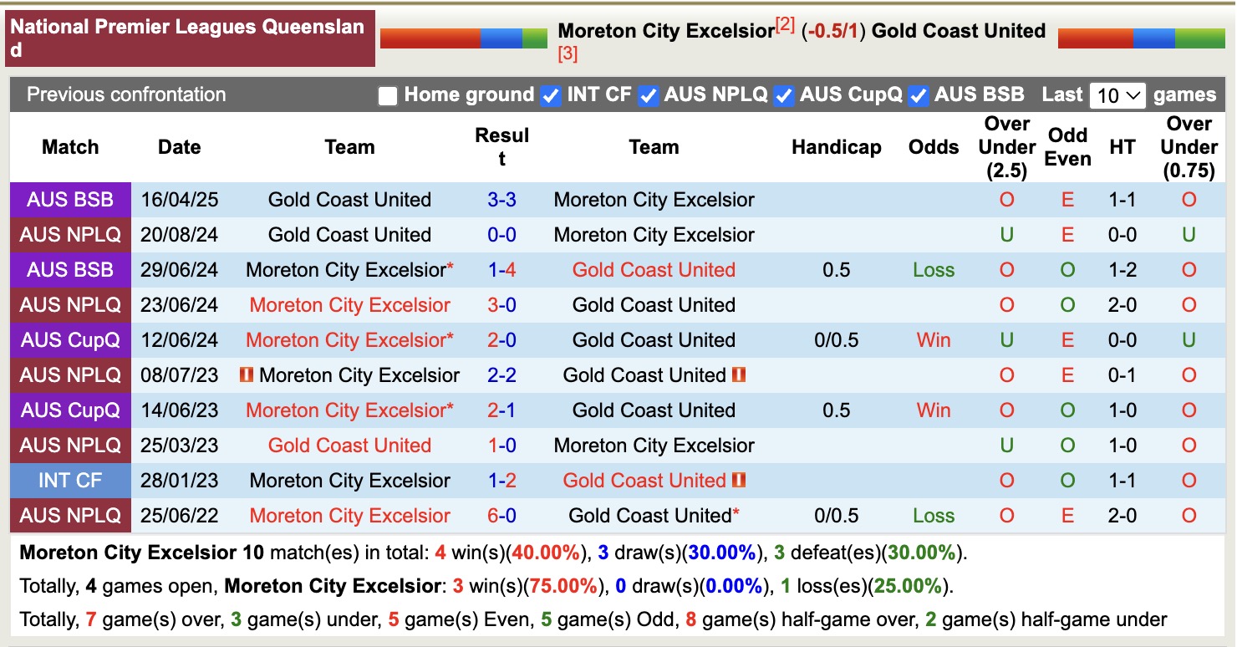The width and height of the screenshot is (1237, 647).
Task: Click the AUS NPLQ league badge beside 20/08/24
Action: pos(70,235)
